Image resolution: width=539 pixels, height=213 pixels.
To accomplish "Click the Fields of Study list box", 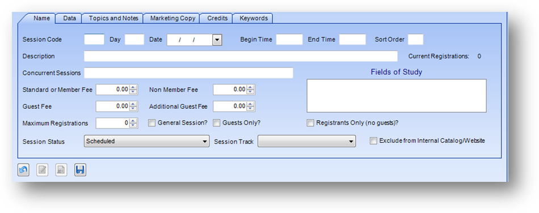I will pyautogui.click(x=397, y=96).
